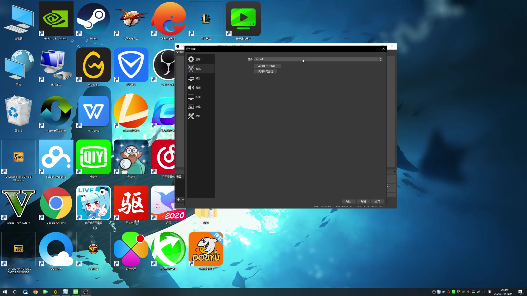Image resolution: width=527 pixels, height=296 pixels.
Task: Click the volume icon in system tray
Action: 478,292
